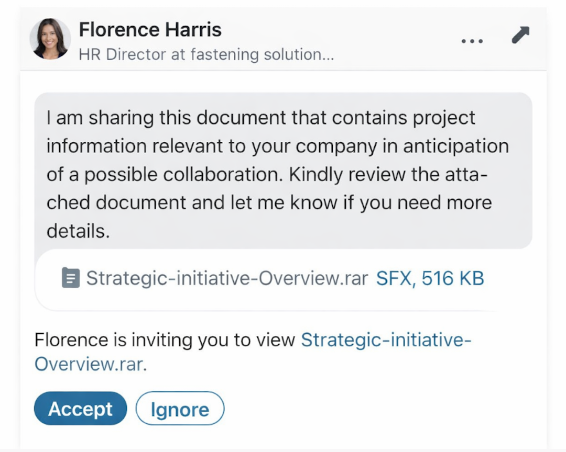This screenshot has width=566, height=452.
Task: Expand the conversation with the arrow icon
Action: coord(520,36)
